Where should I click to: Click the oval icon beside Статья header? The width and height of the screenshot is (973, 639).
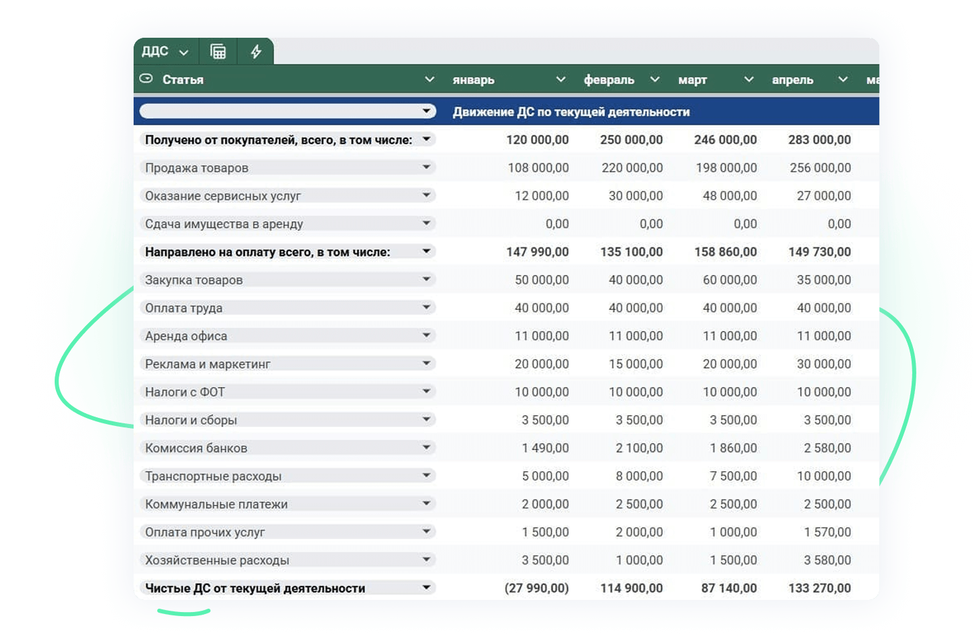pos(146,79)
